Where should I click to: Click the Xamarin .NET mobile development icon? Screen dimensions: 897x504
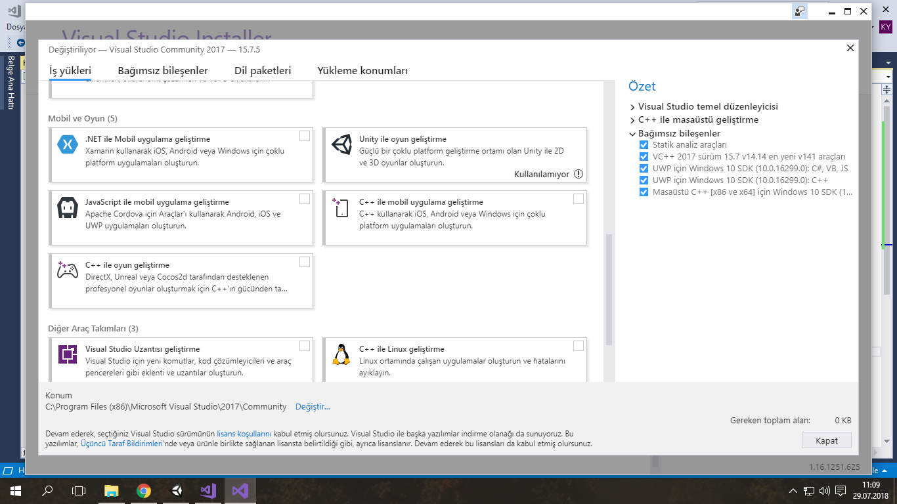click(68, 144)
